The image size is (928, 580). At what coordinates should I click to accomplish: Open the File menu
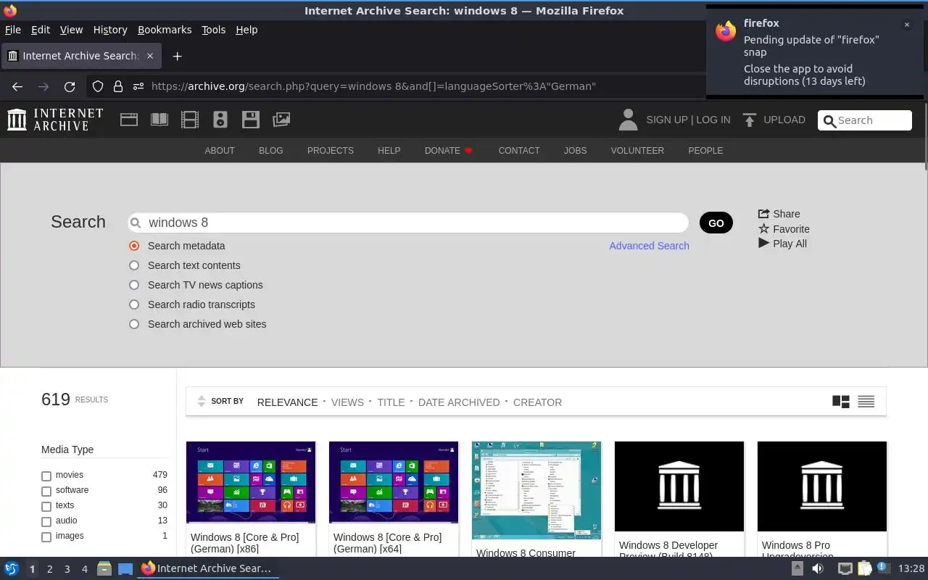pos(13,30)
